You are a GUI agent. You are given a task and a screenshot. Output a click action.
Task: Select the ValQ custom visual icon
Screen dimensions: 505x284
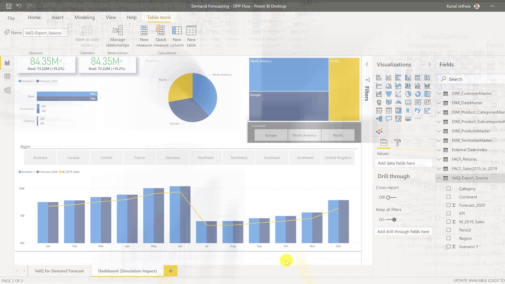click(x=379, y=131)
